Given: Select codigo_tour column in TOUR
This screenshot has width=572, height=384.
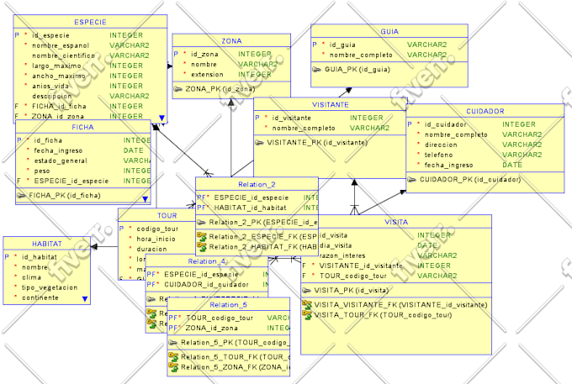Looking at the screenshot, I should [x=156, y=229].
